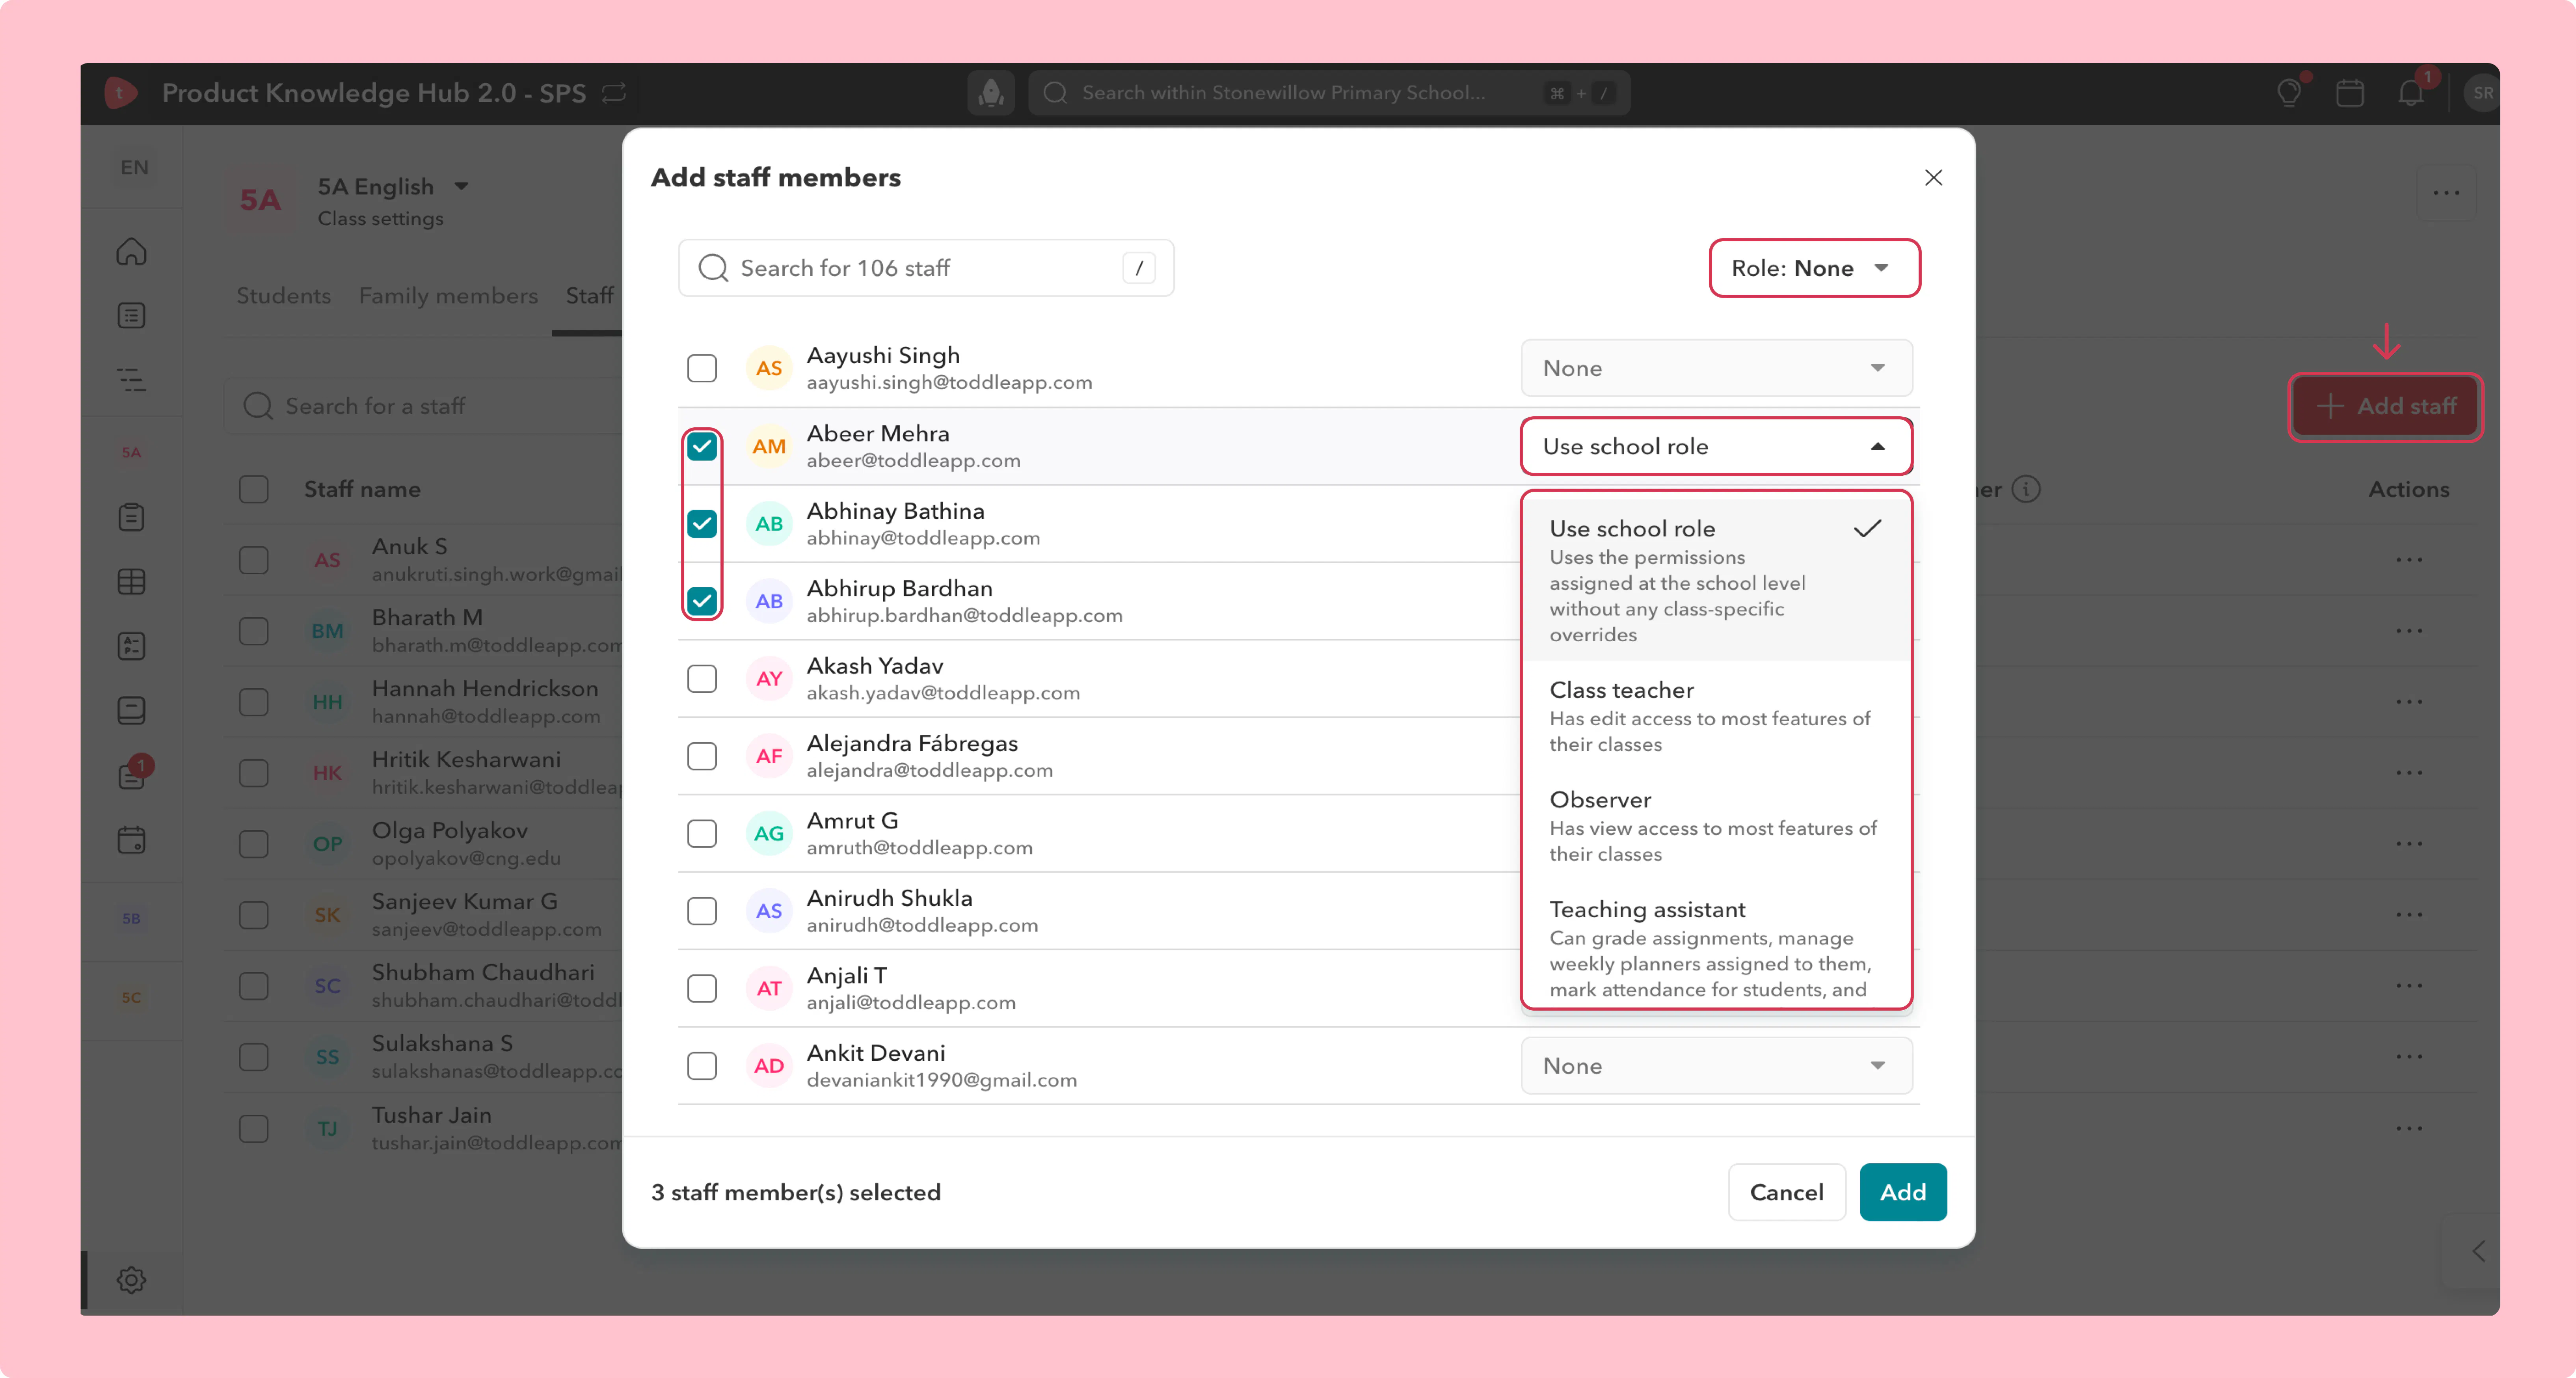
Task: Open the settings gear in sidebar
Action: (x=131, y=1280)
